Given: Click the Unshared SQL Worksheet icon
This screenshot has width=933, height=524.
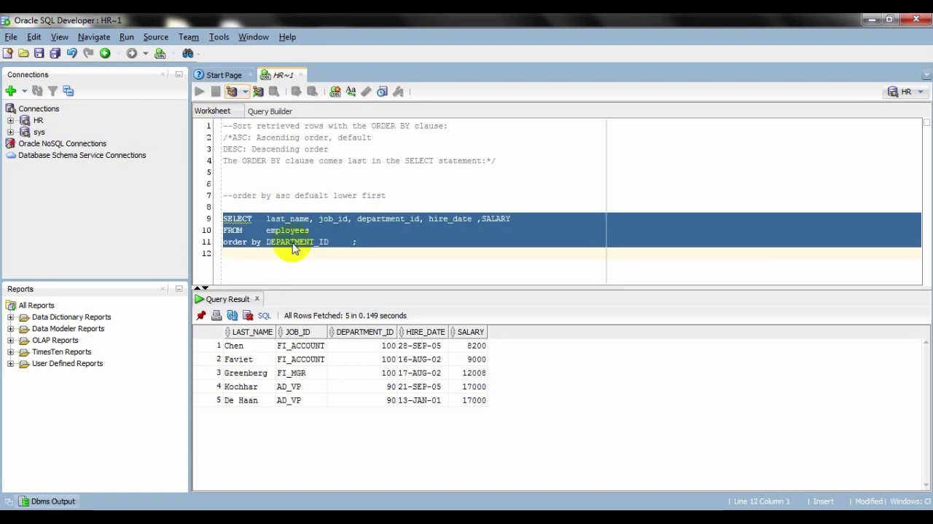Looking at the screenshot, I should [x=335, y=92].
